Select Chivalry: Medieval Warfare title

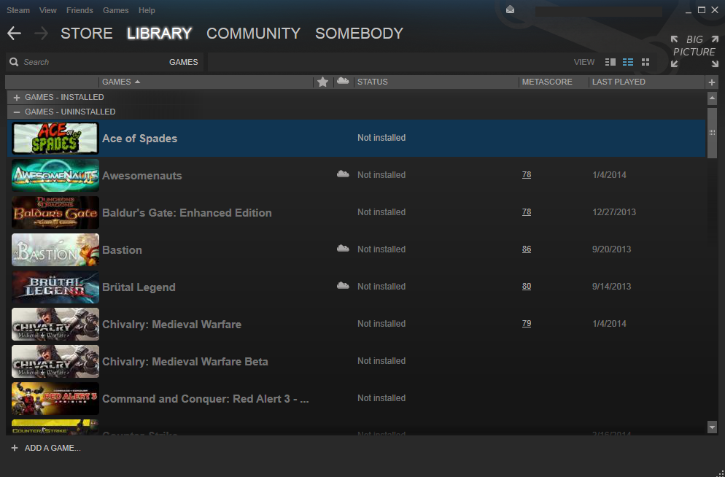coord(171,325)
